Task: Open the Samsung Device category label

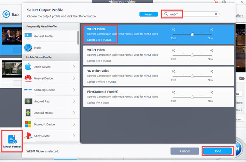Action: coord(44,90)
